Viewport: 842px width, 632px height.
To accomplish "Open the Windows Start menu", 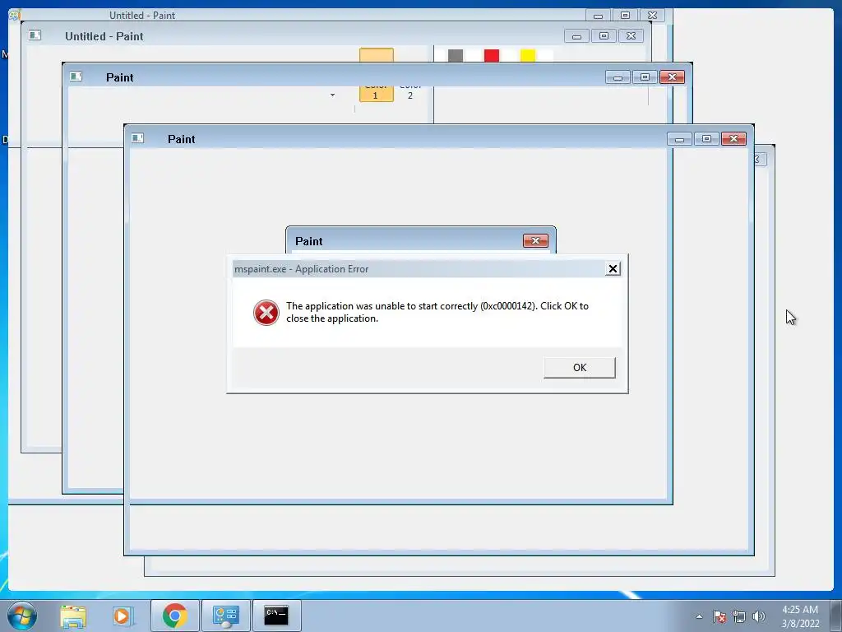I will pyautogui.click(x=22, y=616).
